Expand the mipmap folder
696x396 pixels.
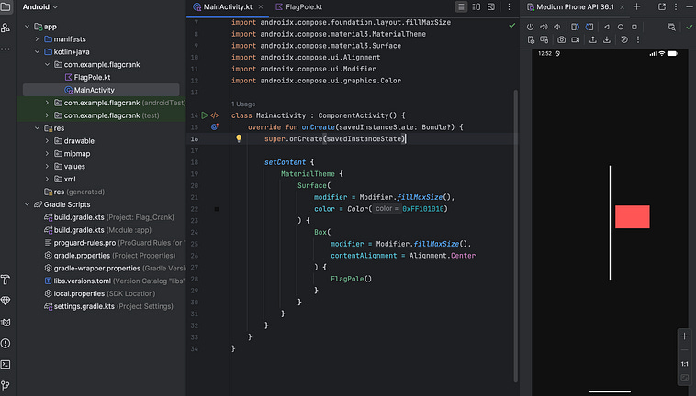click(47, 154)
